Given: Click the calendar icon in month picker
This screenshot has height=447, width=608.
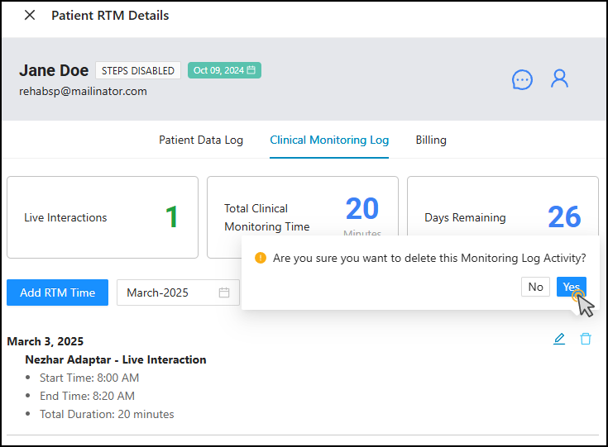Looking at the screenshot, I should 224,292.
